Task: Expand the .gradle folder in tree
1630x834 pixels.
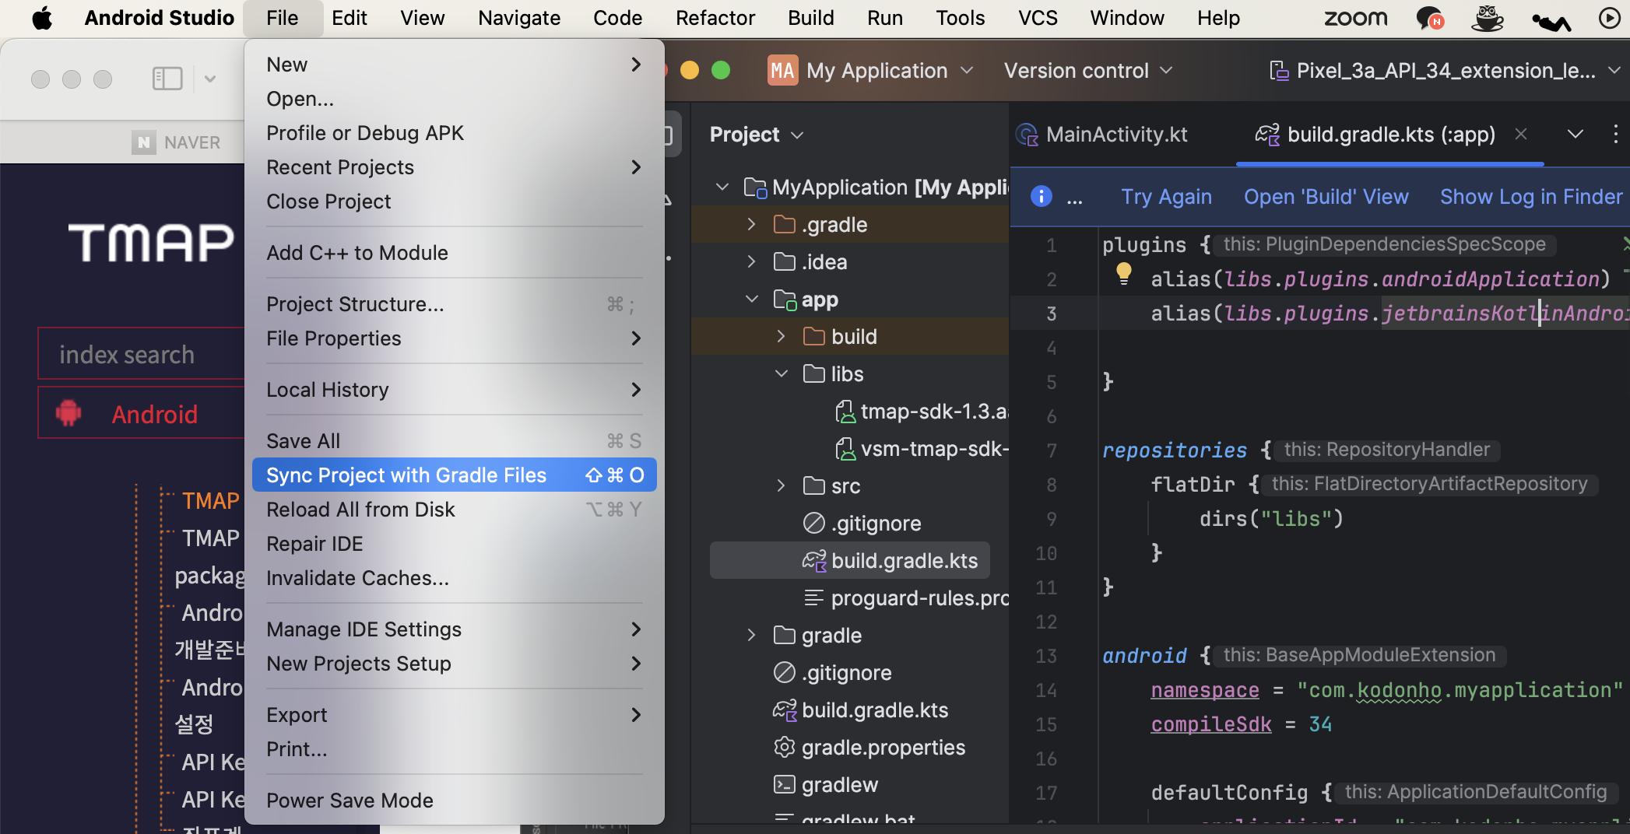Action: 751,225
